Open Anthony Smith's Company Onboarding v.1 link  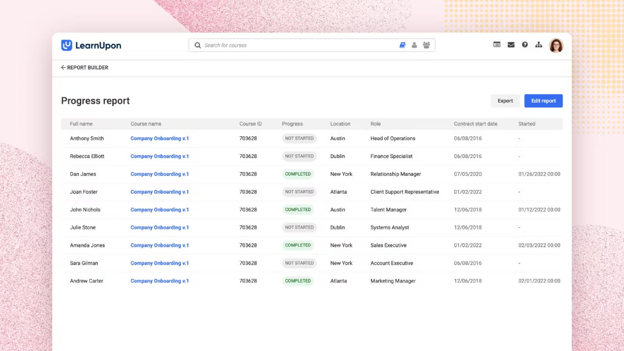point(160,138)
